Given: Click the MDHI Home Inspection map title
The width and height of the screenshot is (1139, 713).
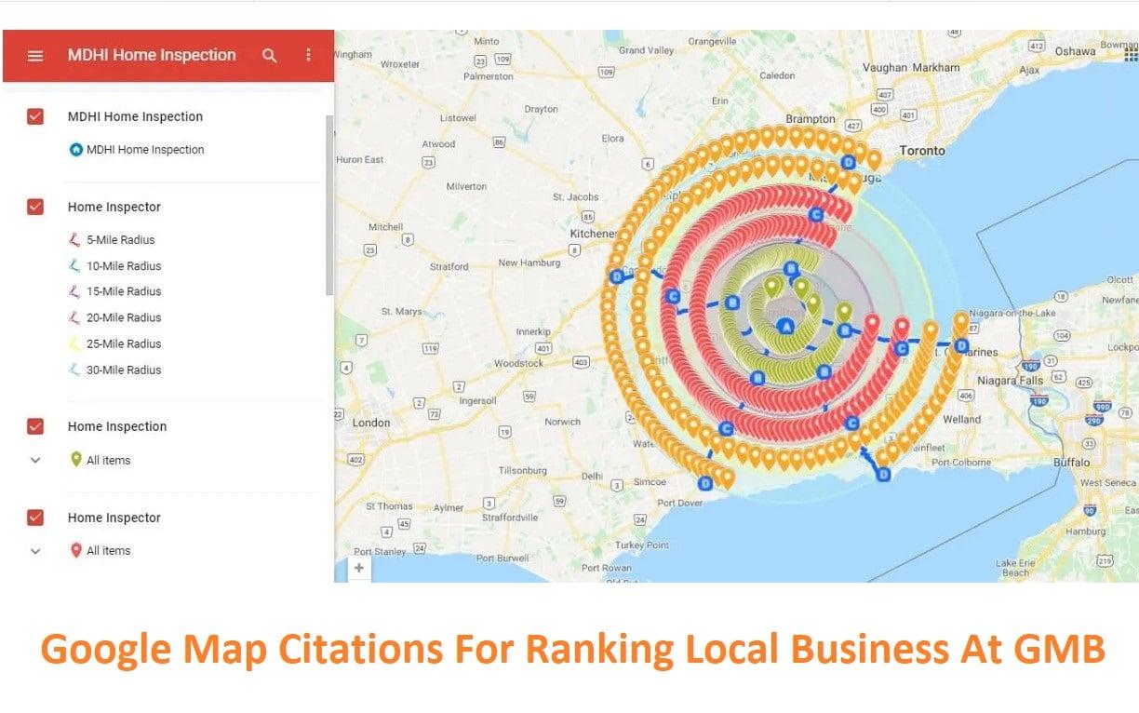Looking at the screenshot, I should pyautogui.click(x=152, y=55).
